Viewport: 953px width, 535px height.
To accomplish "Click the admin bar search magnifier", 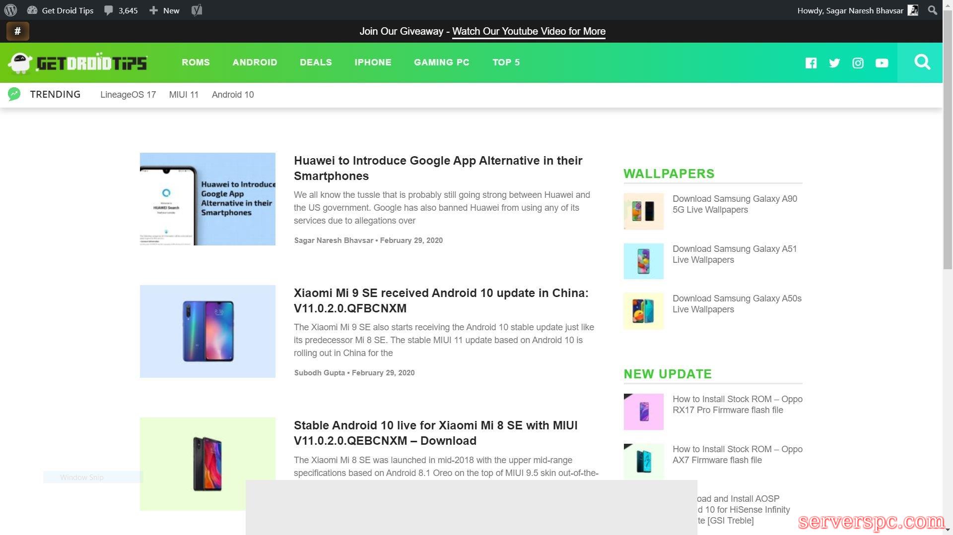I will pos(933,10).
